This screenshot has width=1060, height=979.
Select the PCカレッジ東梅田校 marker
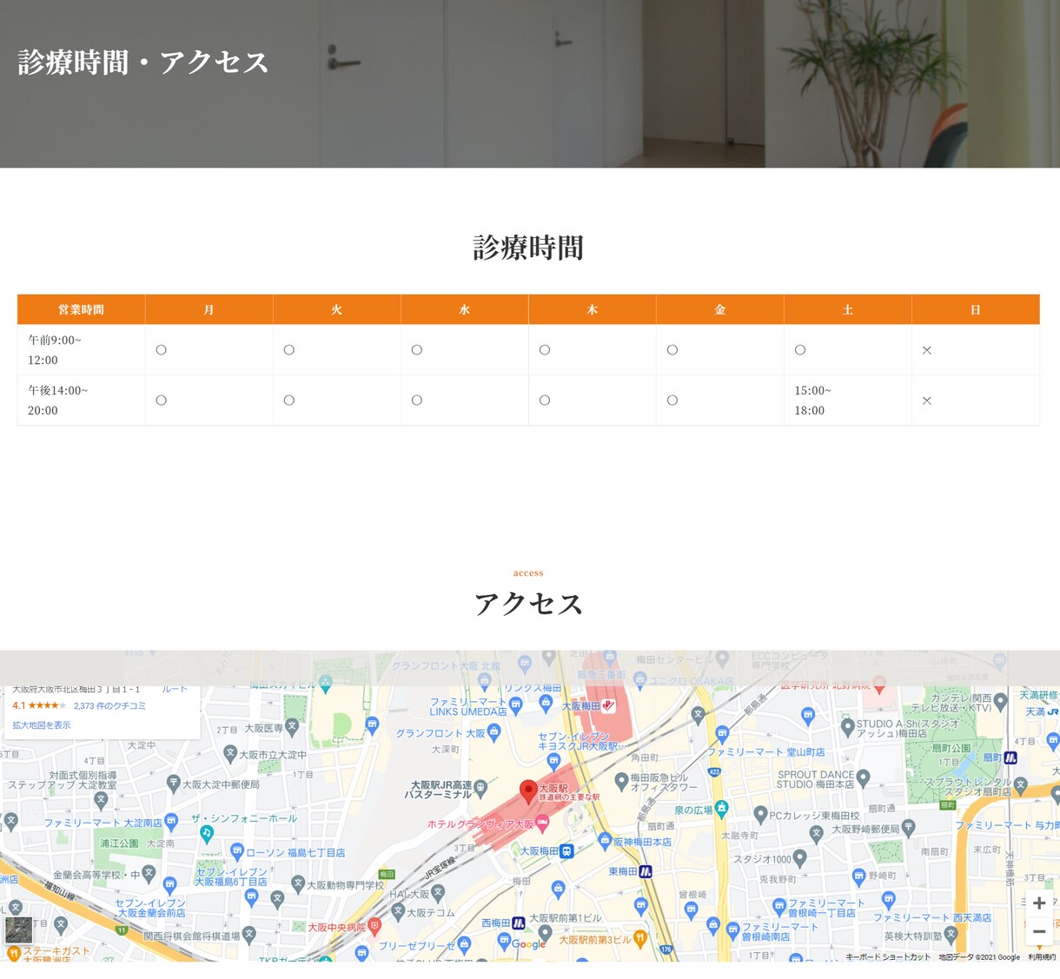coord(760,815)
